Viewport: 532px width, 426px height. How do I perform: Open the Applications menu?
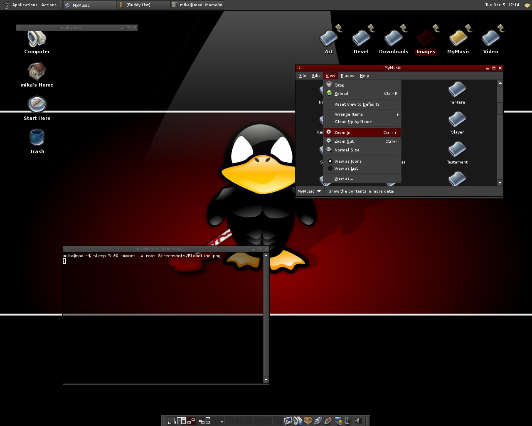[x=25, y=5]
